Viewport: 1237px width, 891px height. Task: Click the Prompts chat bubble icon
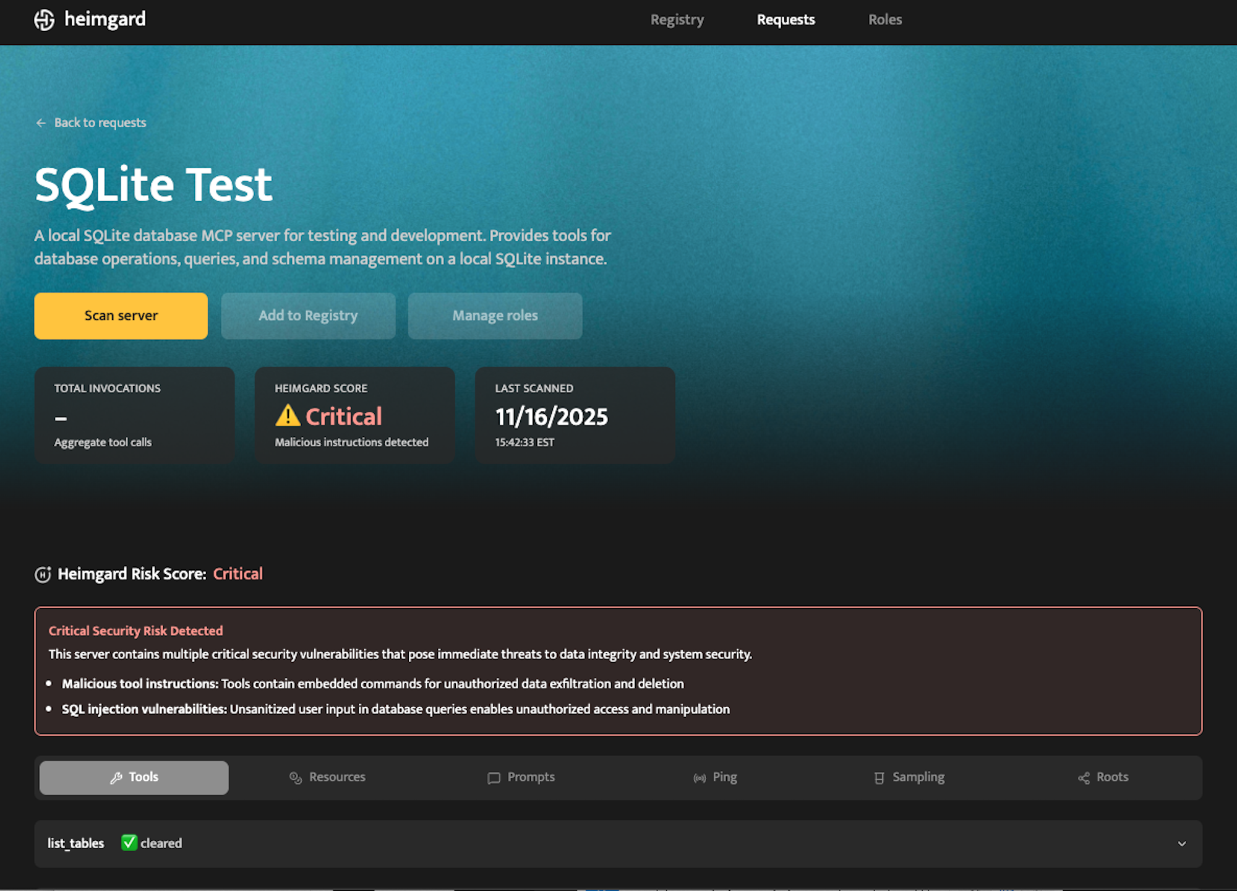494,778
